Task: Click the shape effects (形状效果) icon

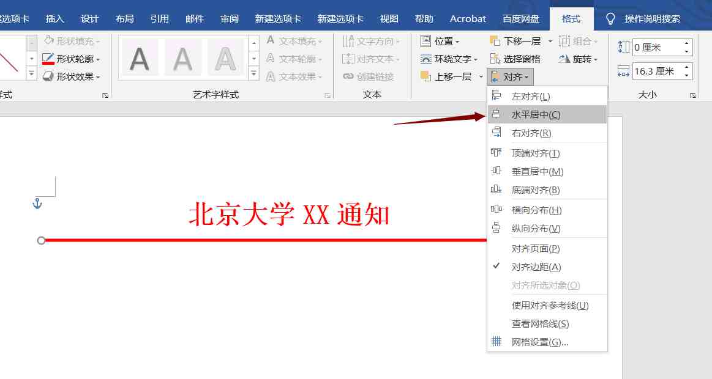Action: [48, 76]
